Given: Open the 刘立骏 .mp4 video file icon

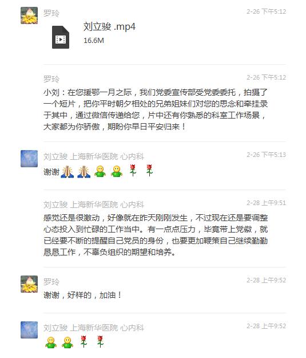Looking at the screenshot, I should [61, 37].
